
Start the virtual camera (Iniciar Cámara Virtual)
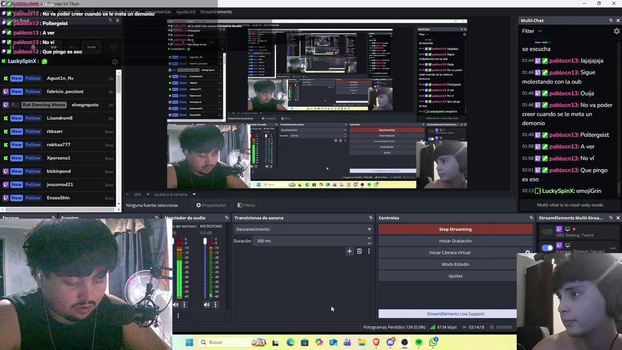tap(449, 252)
